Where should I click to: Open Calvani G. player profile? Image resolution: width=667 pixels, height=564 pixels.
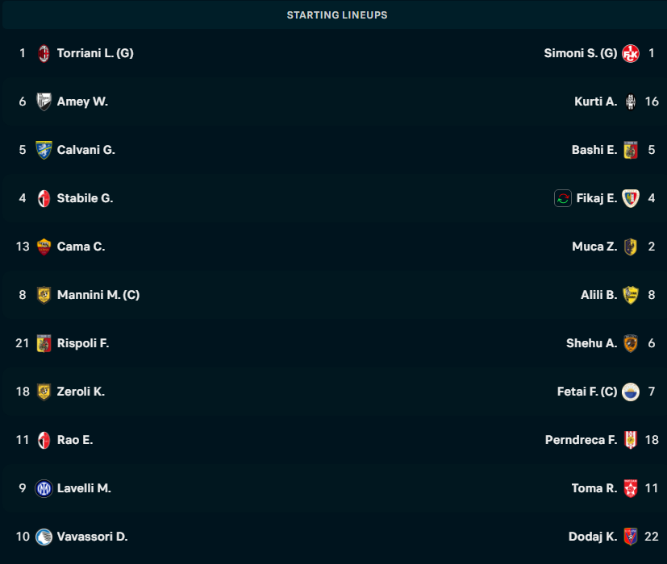[86, 150]
